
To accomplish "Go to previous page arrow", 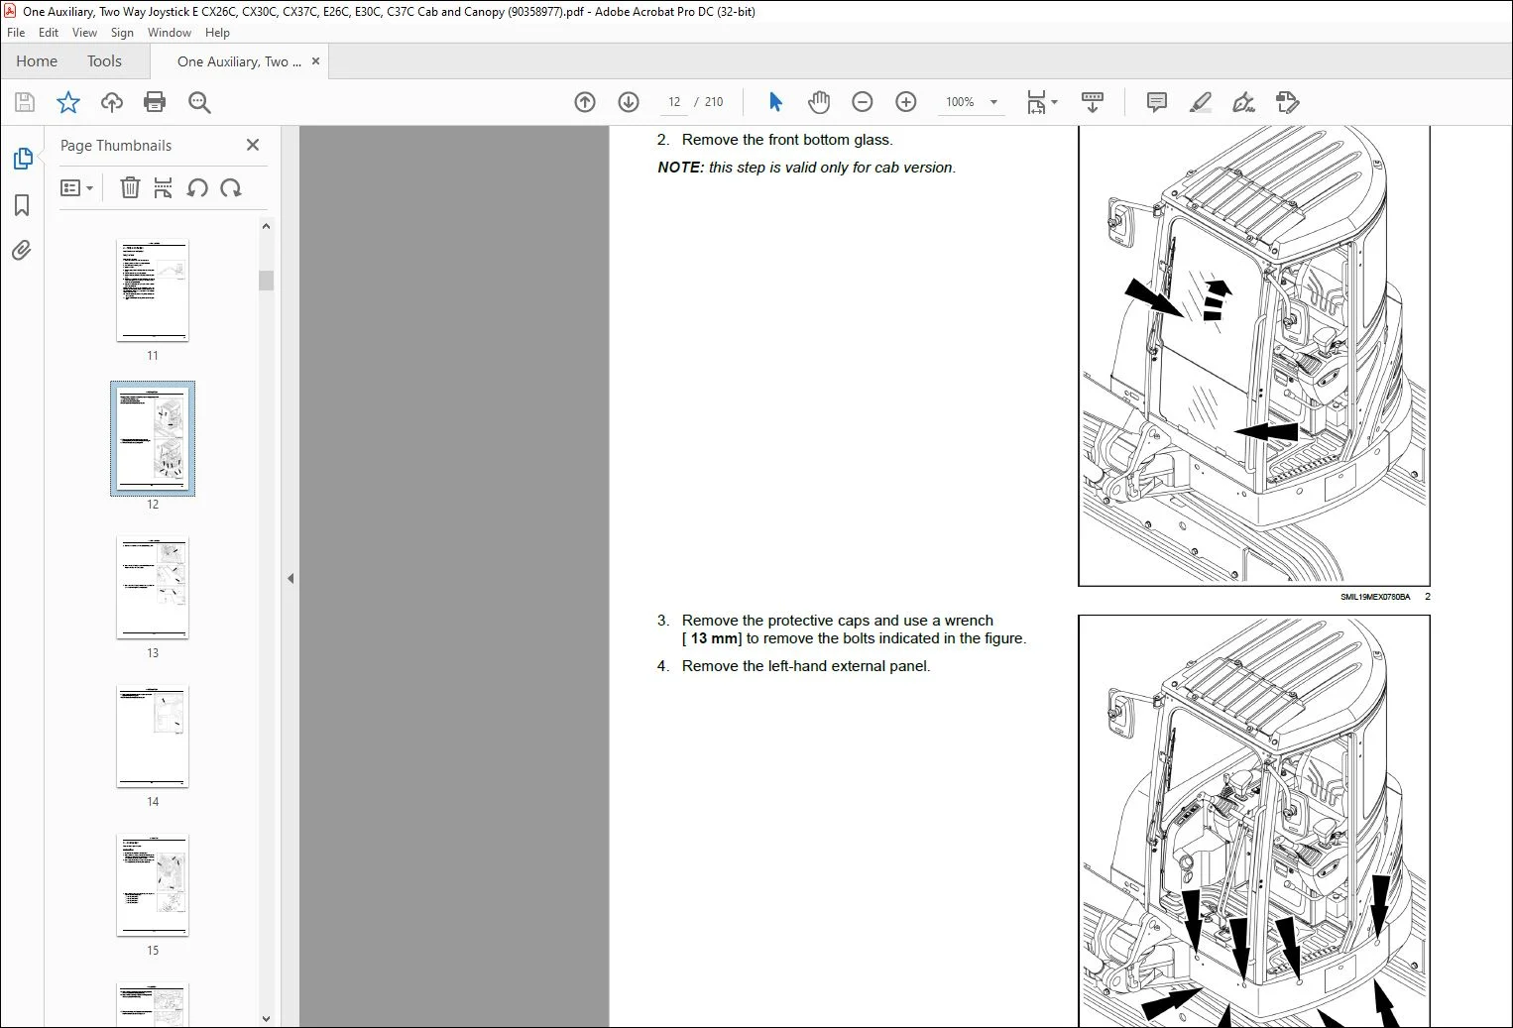I will click(x=585, y=102).
